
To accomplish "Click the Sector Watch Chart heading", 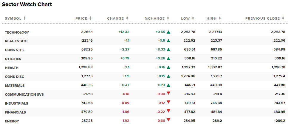I will tap(27, 4).
